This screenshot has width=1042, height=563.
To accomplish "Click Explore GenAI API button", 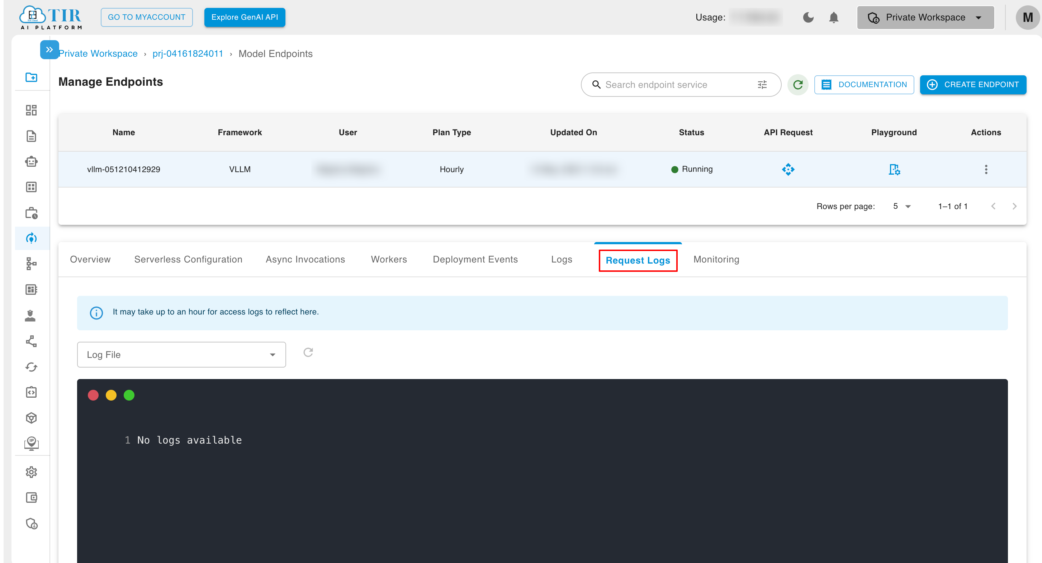I will (244, 17).
